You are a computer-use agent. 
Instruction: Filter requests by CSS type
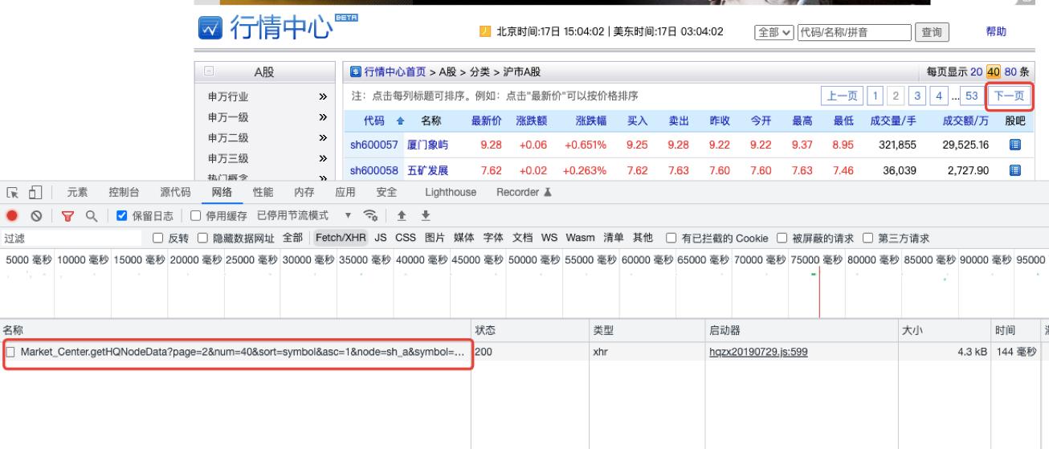click(x=406, y=238)
